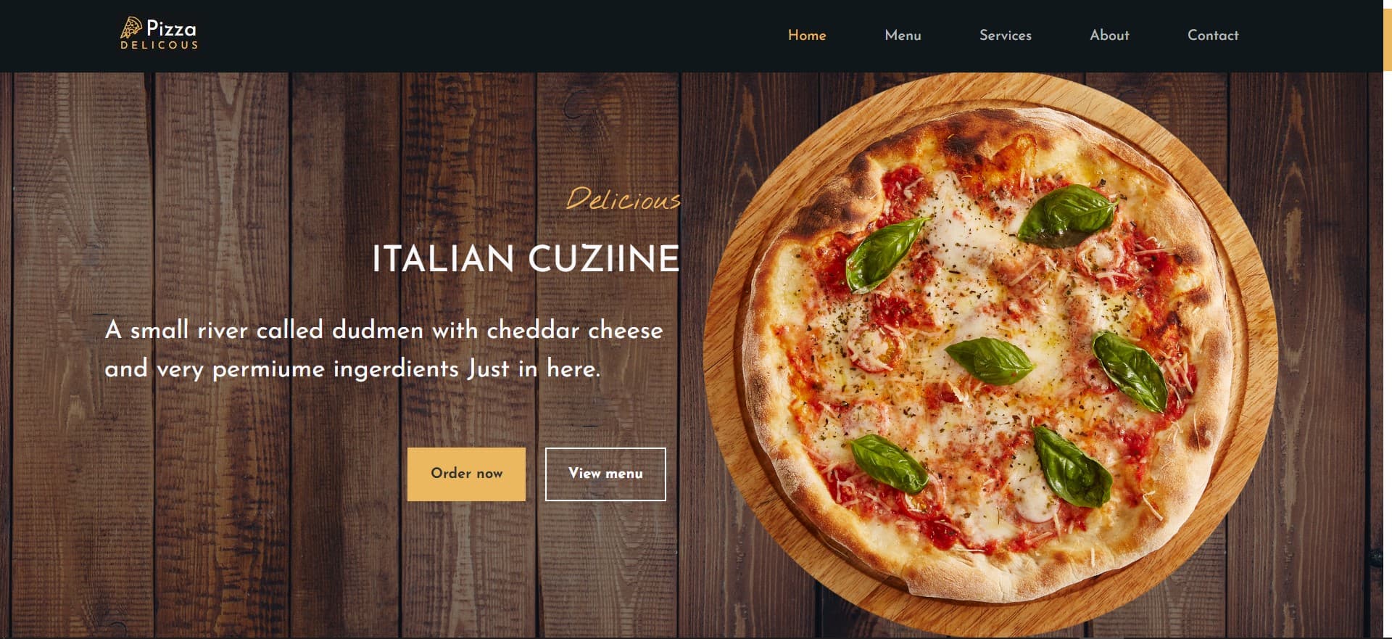
Task: Click the pizza slice logo icon
Action: click(130, 28)
